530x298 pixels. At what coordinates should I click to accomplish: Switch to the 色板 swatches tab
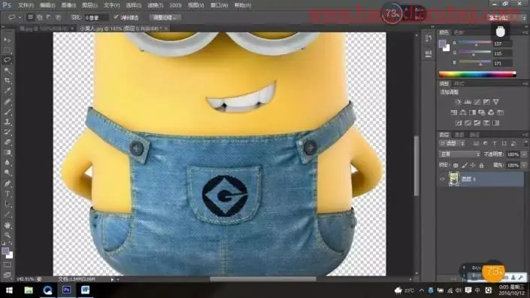click(459, 32)
